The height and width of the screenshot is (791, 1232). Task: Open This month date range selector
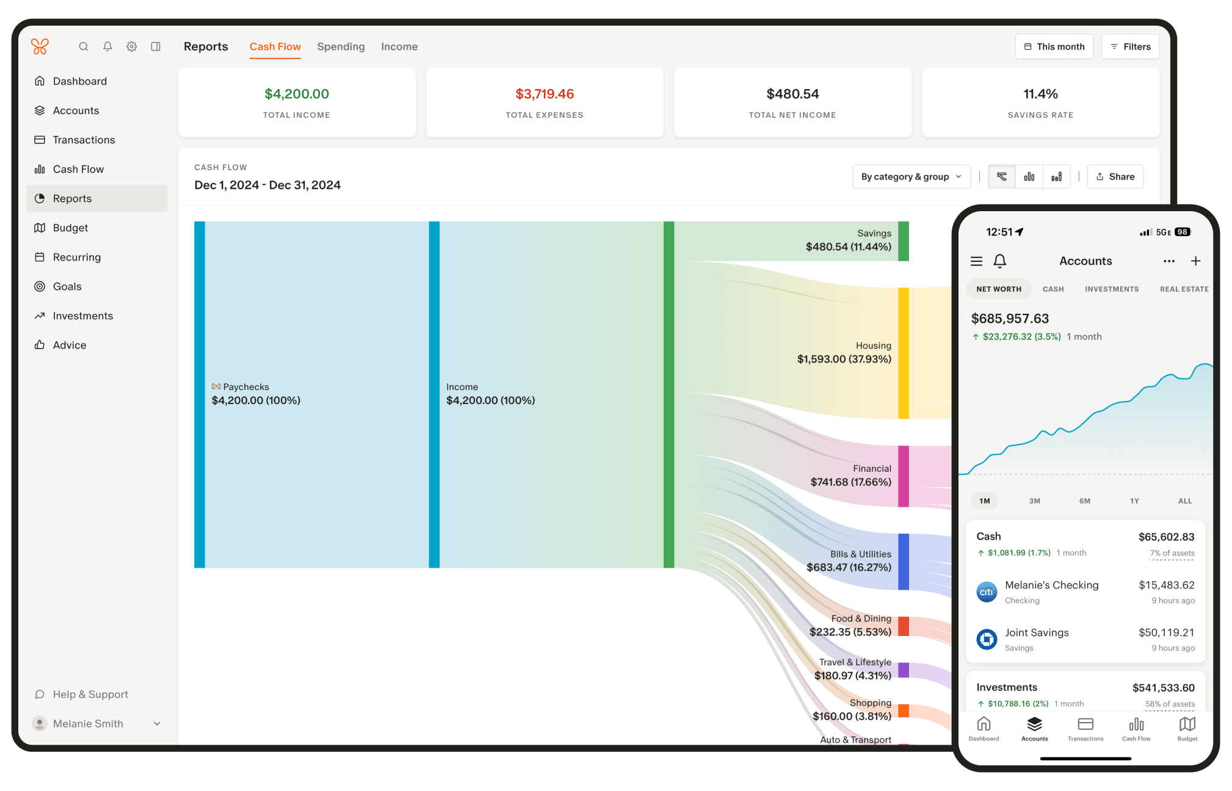(1054, 46)
